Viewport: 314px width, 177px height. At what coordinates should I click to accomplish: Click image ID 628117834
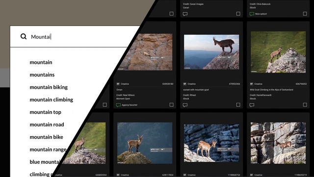click(168, 175)
